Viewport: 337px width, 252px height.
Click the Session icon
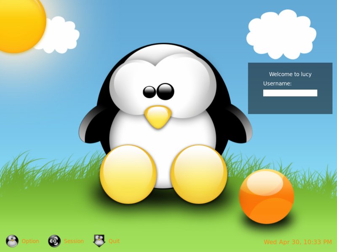(54, 241)
